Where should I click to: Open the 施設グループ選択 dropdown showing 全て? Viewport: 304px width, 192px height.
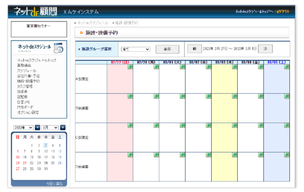tap(135, 49)
